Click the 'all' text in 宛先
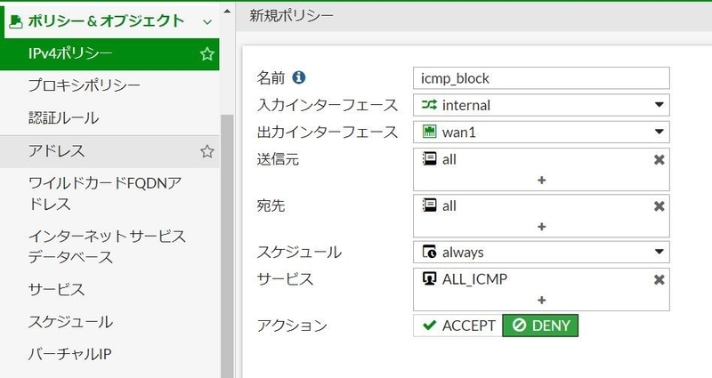The image size is (712, 378). (449, 205)
